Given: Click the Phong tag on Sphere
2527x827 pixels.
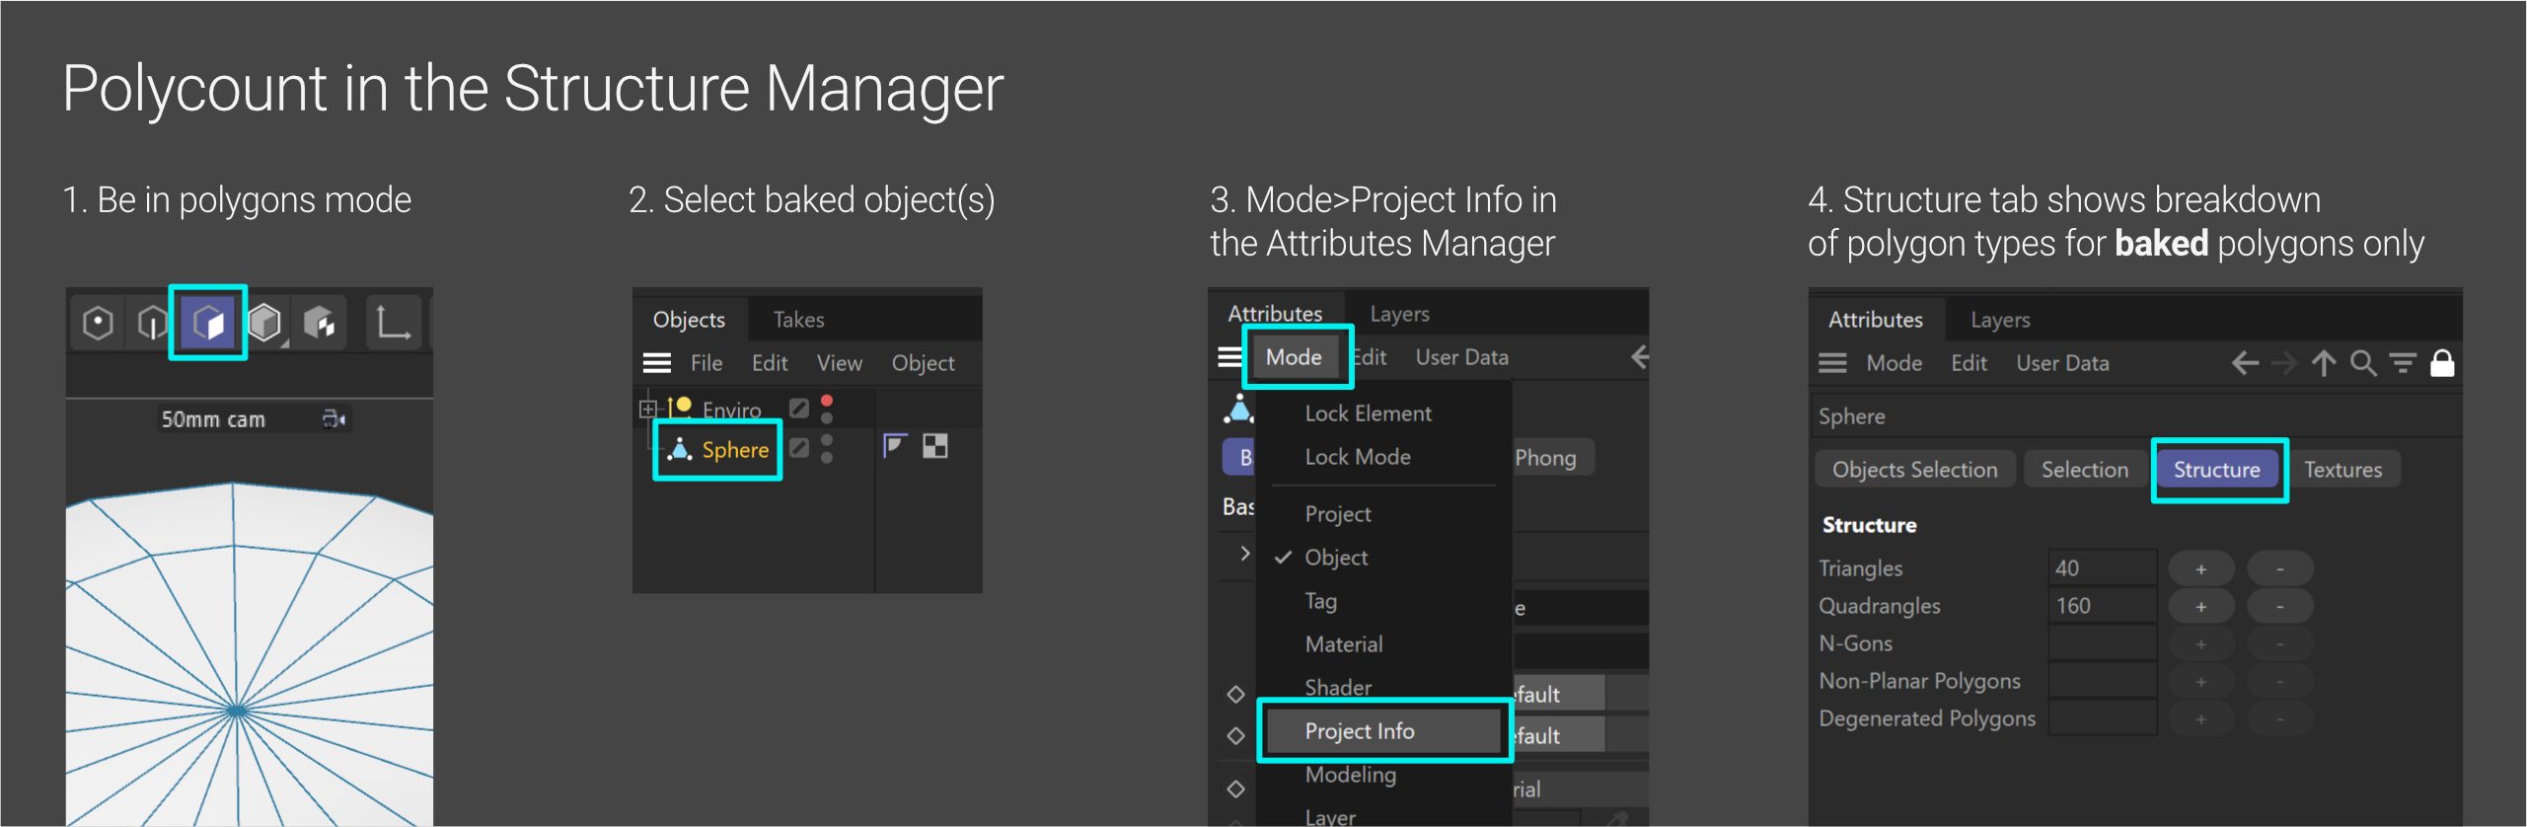Looking at the screenshot, I should [x=894, y=447].
